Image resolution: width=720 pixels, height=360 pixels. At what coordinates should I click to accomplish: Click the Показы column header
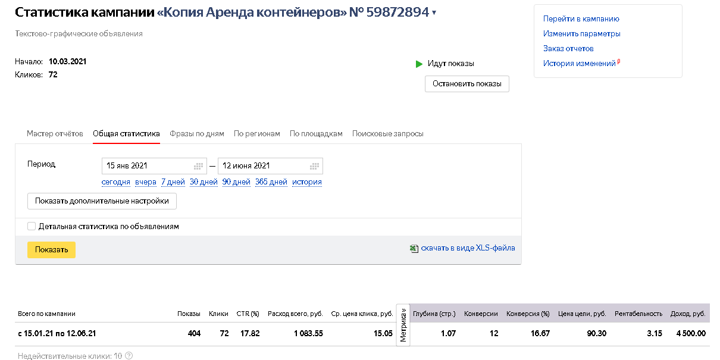point(189,314)
